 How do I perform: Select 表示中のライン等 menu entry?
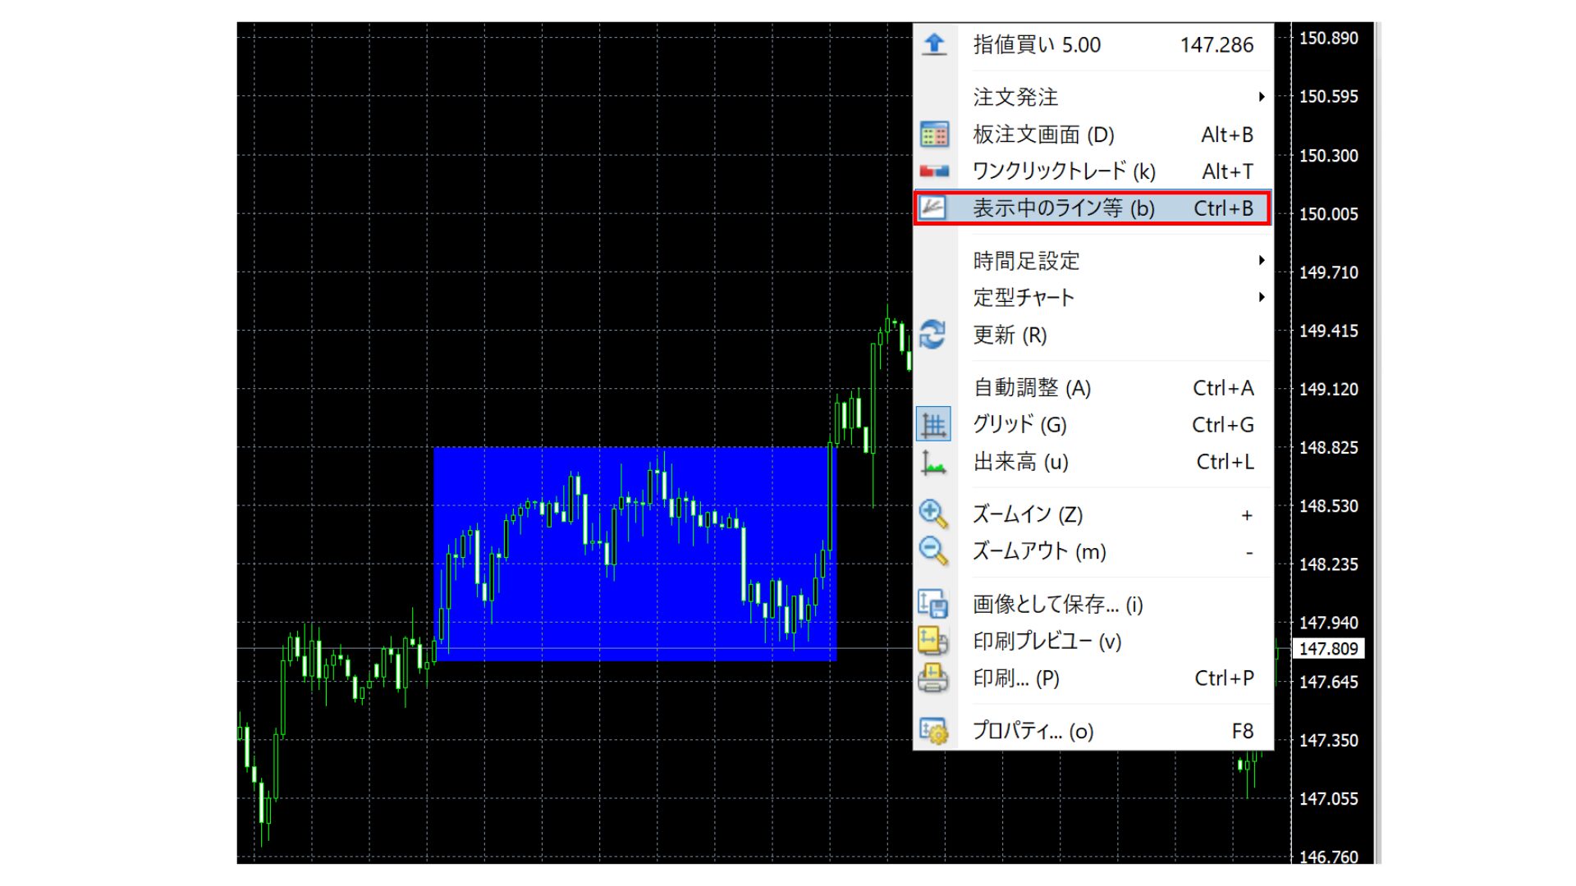pos(1061,208)
